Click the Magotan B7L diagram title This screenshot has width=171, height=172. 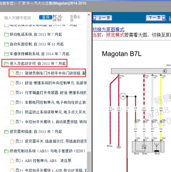[122, 54]
